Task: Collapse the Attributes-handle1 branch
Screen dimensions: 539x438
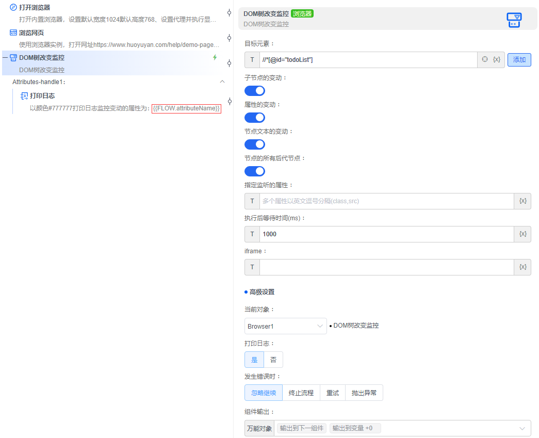Action: click(222, 82)
